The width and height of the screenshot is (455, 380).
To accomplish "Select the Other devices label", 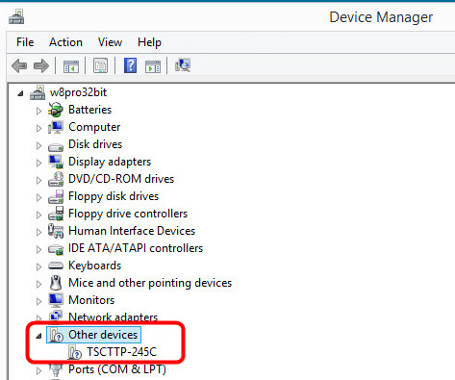I will 103,335.
